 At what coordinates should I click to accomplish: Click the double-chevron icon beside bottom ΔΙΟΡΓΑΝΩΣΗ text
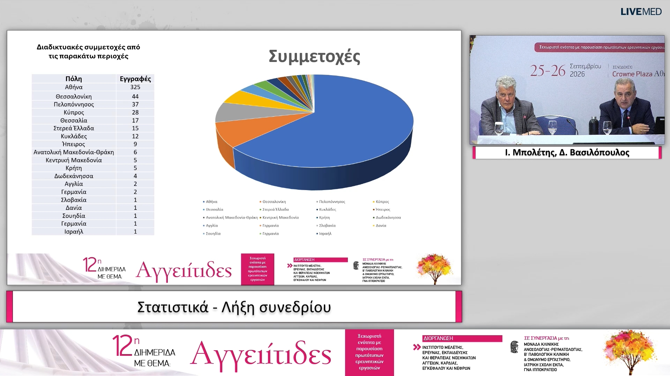(x=417, y=347)
